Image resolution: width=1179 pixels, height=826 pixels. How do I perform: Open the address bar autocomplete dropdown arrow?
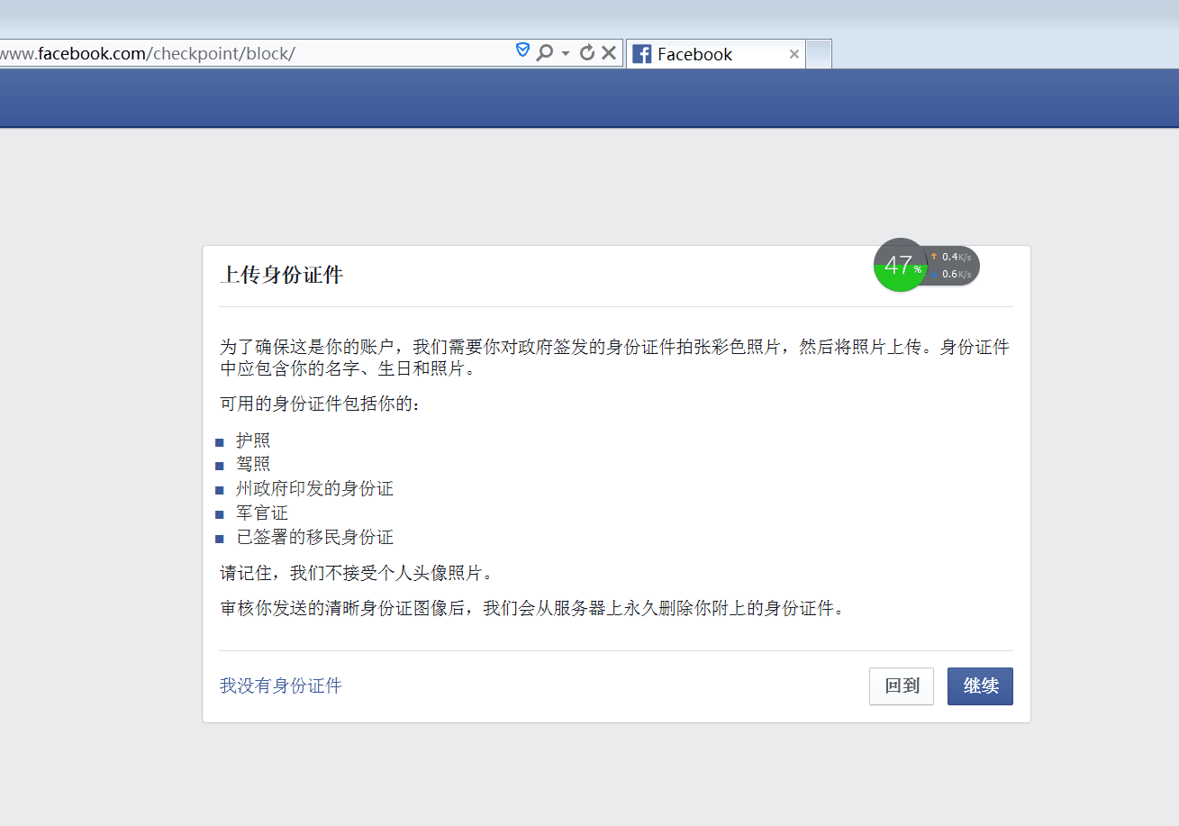point(566,53)
